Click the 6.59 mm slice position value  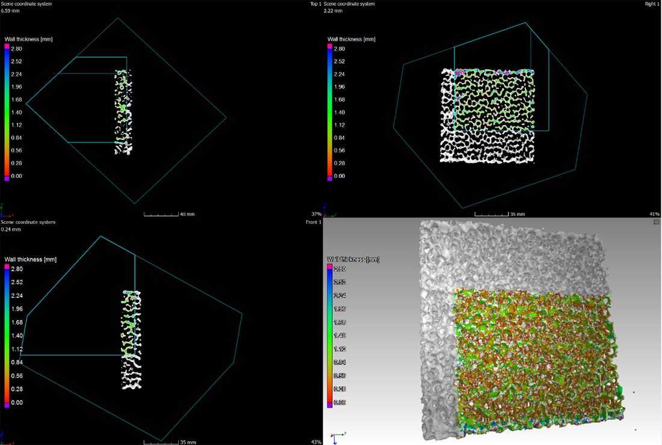(10, 11)
